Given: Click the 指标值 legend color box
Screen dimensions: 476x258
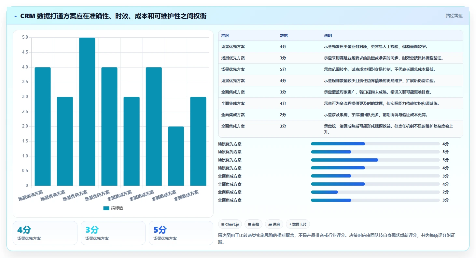Looking at the screenshot, I should click(x=106, y=208).
